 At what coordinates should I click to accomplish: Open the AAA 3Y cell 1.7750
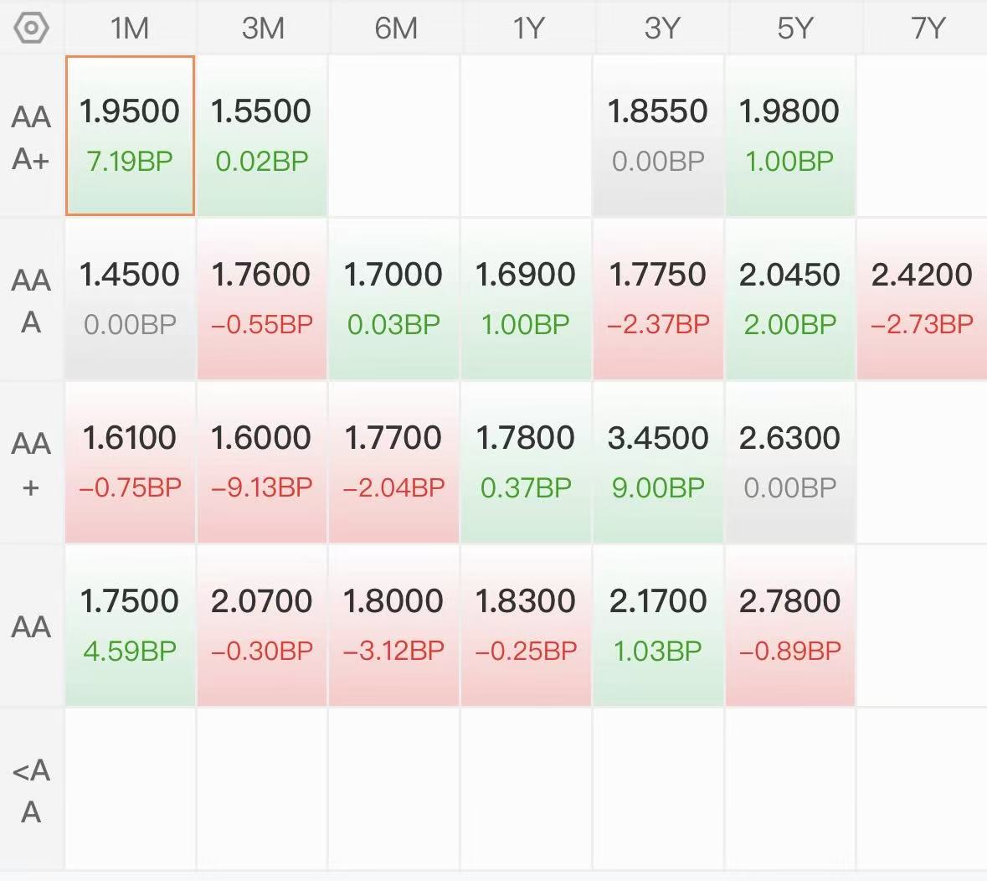pos(659,299)
